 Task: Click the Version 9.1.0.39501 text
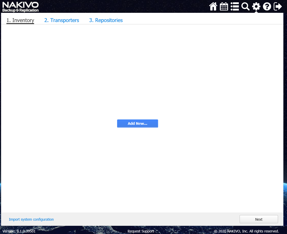tap(19, 231)
